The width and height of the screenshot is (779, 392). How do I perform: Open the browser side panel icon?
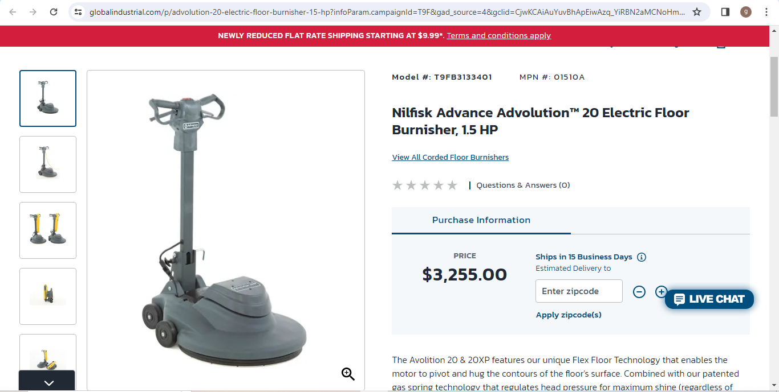pos(725,11)
